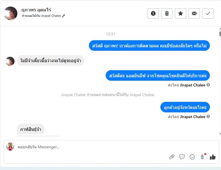This screenshot has height=170, width=221.
Task: Click scrollbar down arrow in chat
Action: 220,134
